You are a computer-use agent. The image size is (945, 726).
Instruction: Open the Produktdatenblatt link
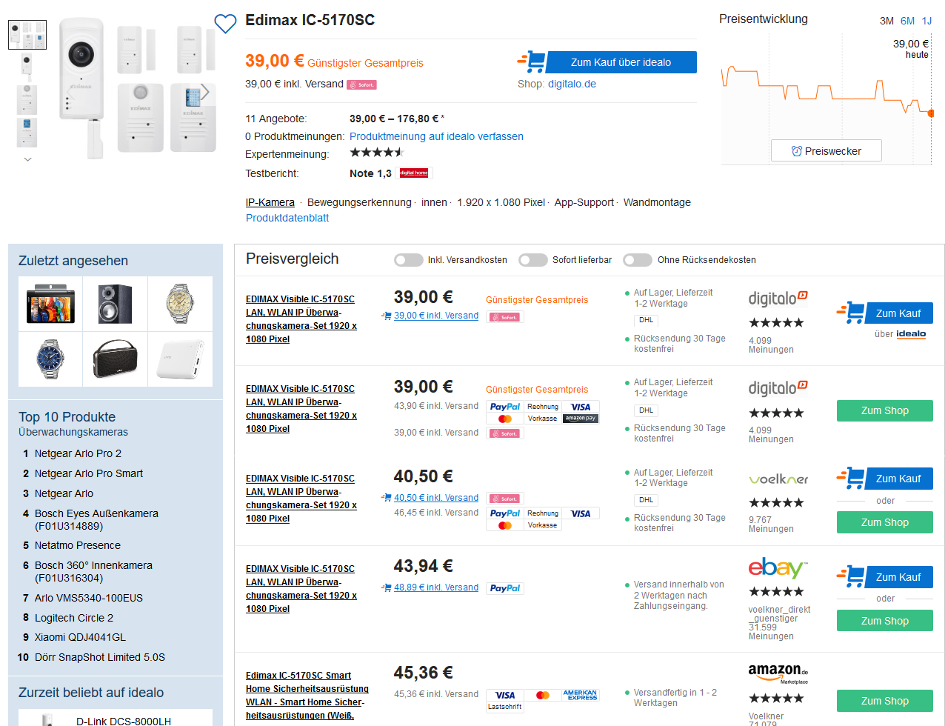pos(287,218)
